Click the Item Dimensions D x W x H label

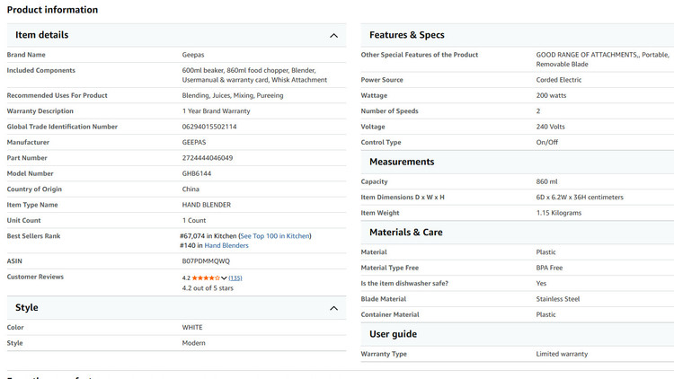click(403, 198)
